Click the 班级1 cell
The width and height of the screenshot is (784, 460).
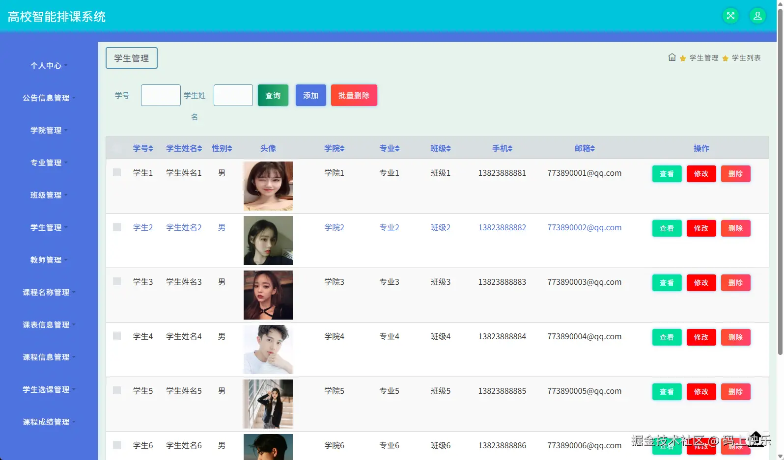click(441, 173)
